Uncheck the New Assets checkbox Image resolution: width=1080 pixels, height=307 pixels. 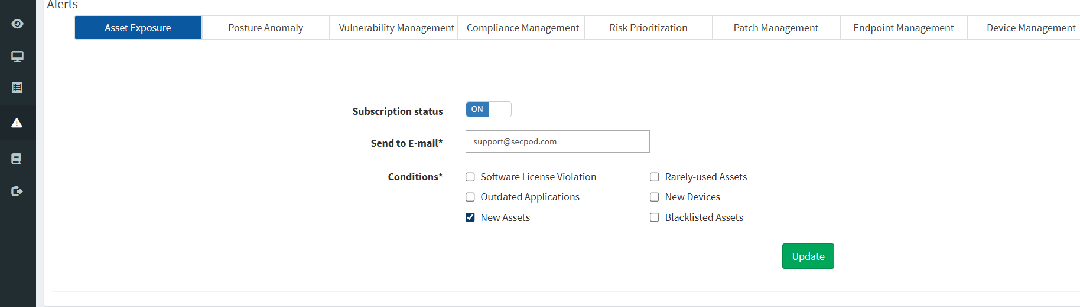(x=470, y=217)
